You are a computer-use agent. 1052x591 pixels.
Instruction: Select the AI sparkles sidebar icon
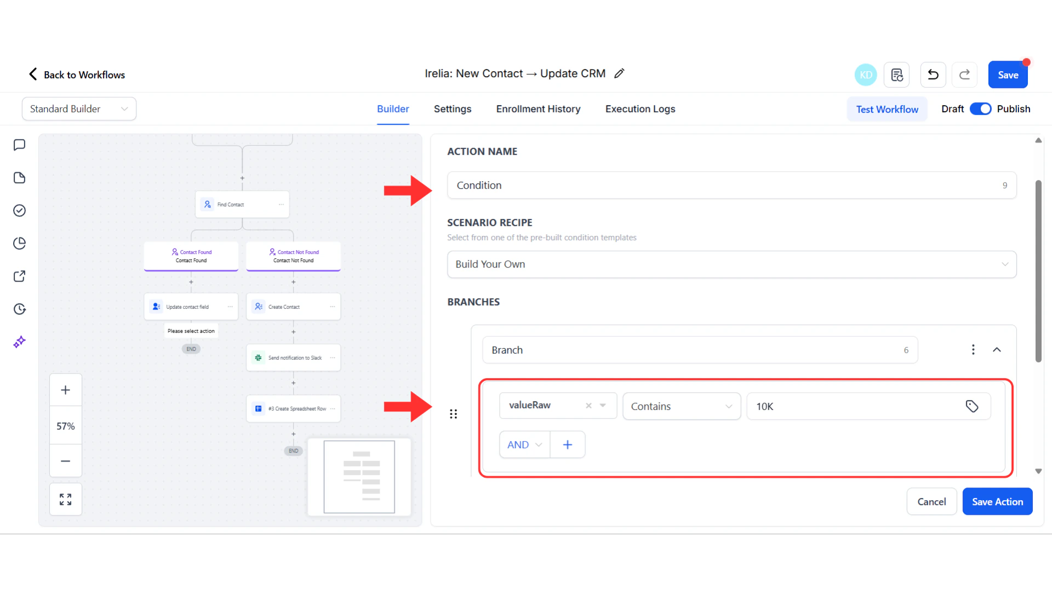(x=20, y=341)
